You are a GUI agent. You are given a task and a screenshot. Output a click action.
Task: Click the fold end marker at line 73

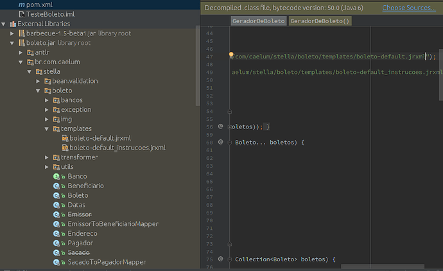(x=230, y=244)
